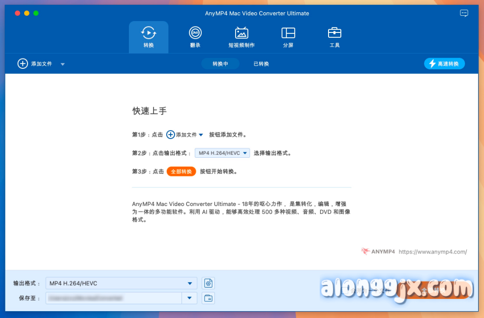Viewport: 484px width, 318px height.
Task: Open the 输出格式 MP4 H.264/HEVC dropdown
Action: point(121,283)
